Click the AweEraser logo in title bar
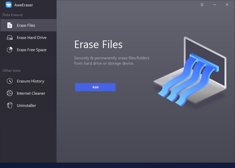Screen dimensions: 235x168 coord(9,5)
